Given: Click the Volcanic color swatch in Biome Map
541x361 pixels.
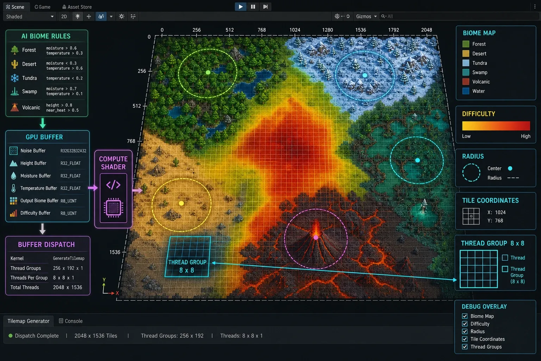Looking at the screenshot, I should pos(466,82).
